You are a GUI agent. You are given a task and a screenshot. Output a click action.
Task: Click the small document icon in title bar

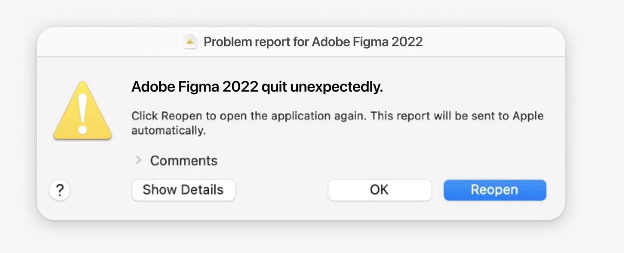point(190,42)
